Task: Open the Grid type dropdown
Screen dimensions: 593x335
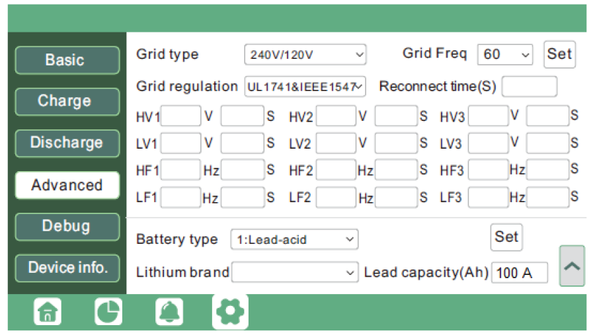Action: point(305,55)
